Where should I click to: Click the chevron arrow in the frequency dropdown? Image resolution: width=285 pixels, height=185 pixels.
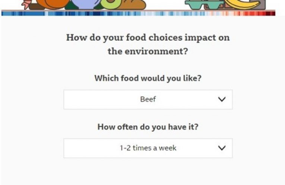click(222, 148)
